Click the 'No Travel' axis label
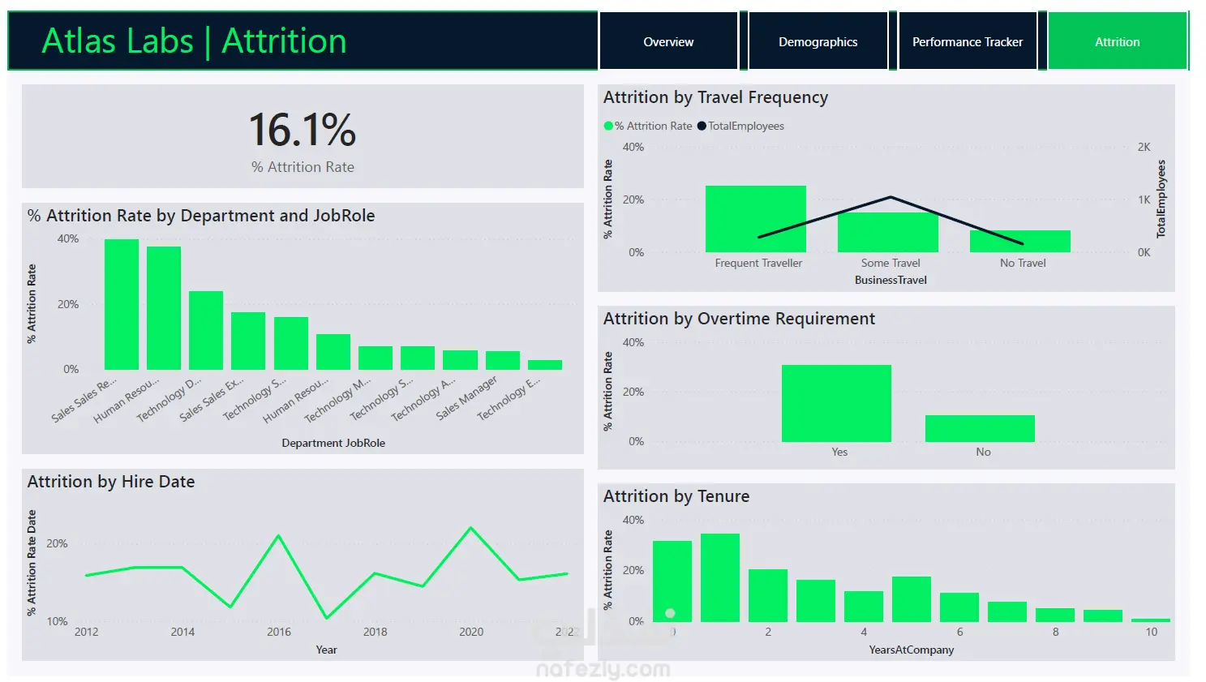 pos(1023,263)
